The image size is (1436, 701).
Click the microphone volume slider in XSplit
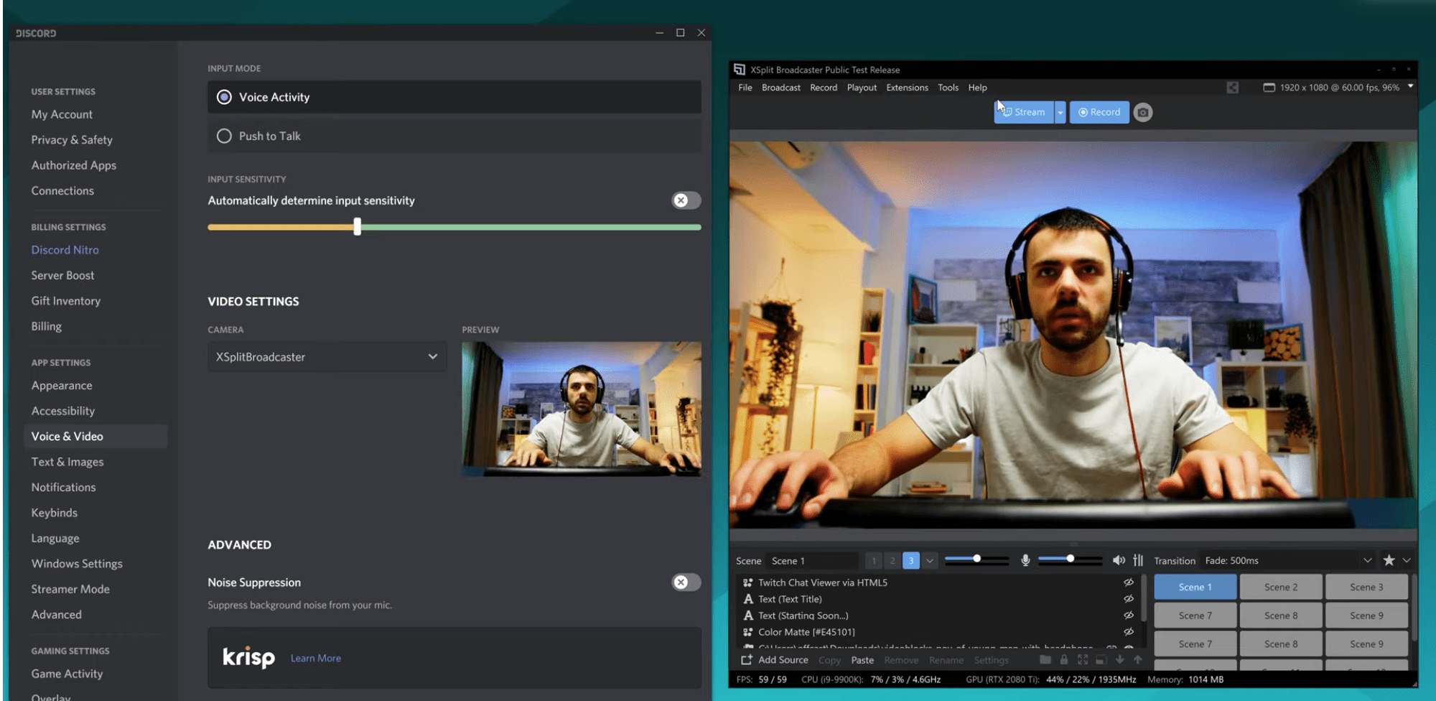click(976, 559)
